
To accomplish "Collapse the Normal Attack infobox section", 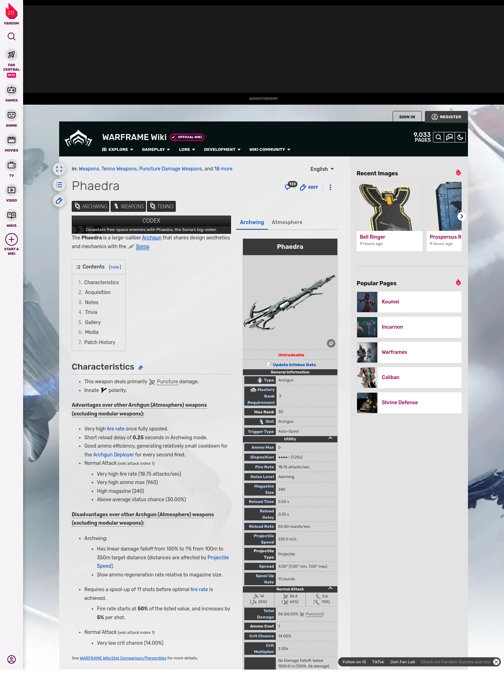I will click(x=330, y=588).
